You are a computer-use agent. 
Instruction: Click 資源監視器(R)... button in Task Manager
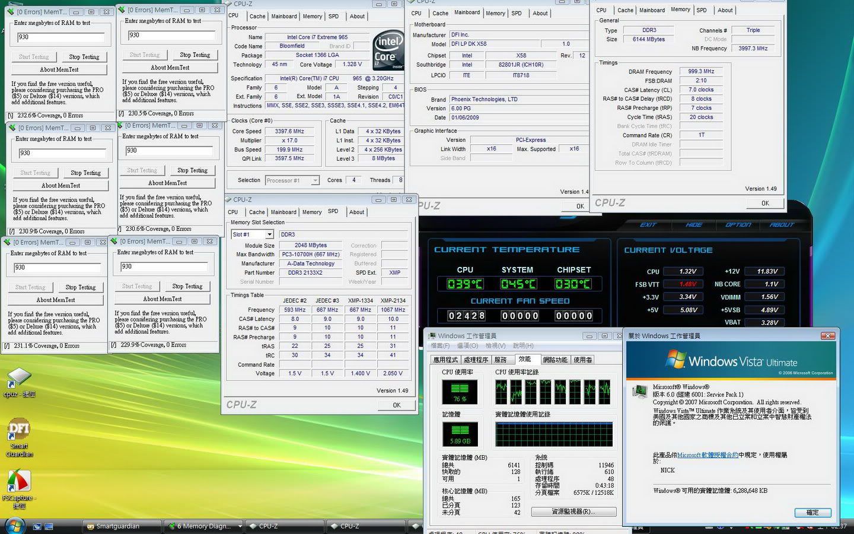coord(573,511)
